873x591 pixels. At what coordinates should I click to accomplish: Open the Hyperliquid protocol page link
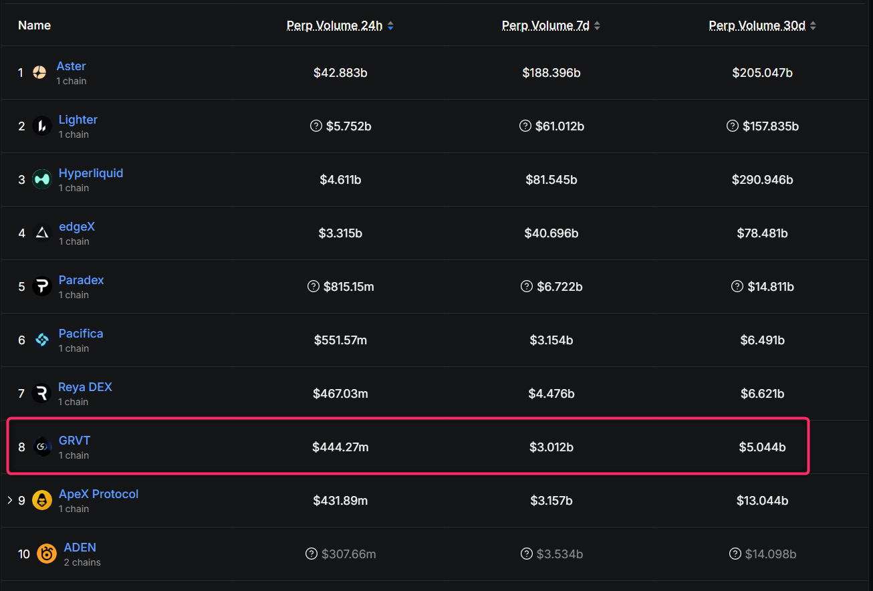[91, 173]
